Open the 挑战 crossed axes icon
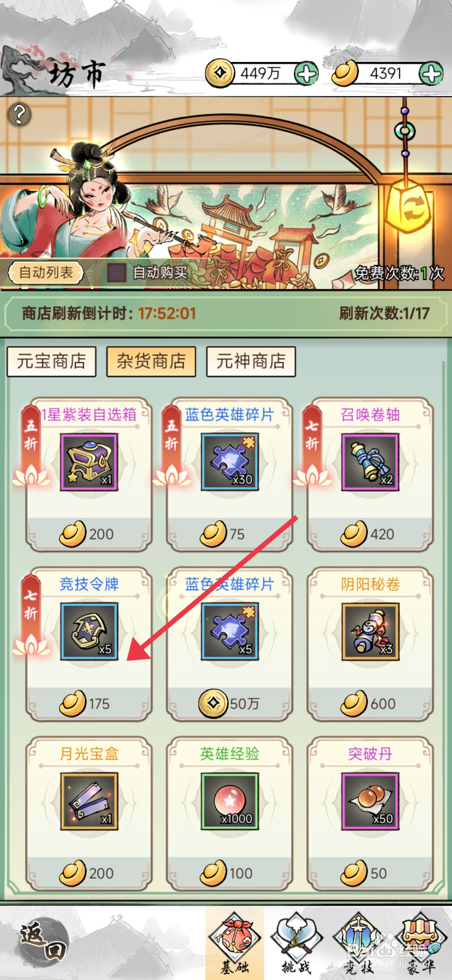 tap(296, 943)
